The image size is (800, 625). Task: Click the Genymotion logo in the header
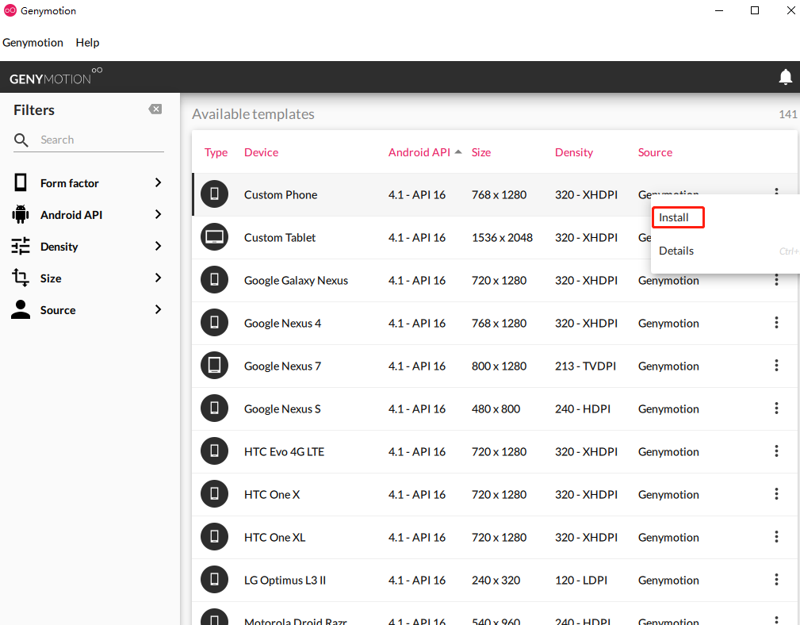click(x=56, y=77)
